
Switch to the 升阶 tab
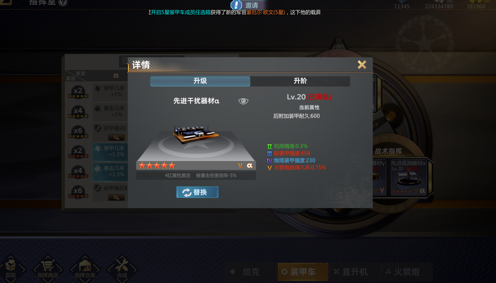[300, 81]
